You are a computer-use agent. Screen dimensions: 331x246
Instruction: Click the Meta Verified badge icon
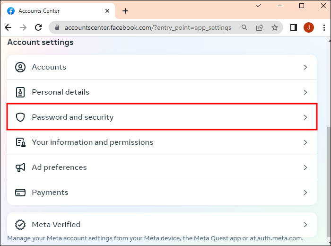[20, 225]
